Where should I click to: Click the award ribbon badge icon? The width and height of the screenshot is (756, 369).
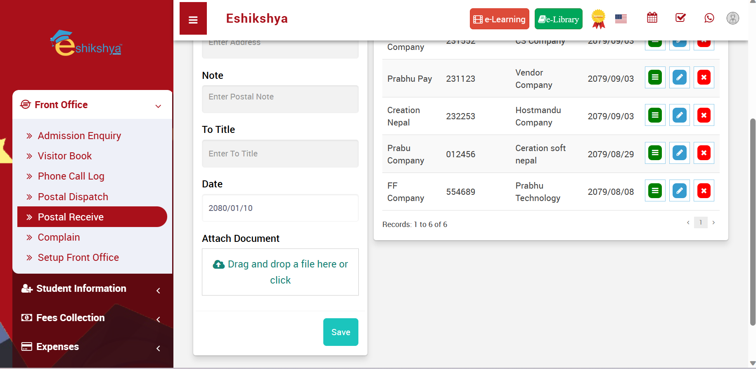click(x=598, y=19)
